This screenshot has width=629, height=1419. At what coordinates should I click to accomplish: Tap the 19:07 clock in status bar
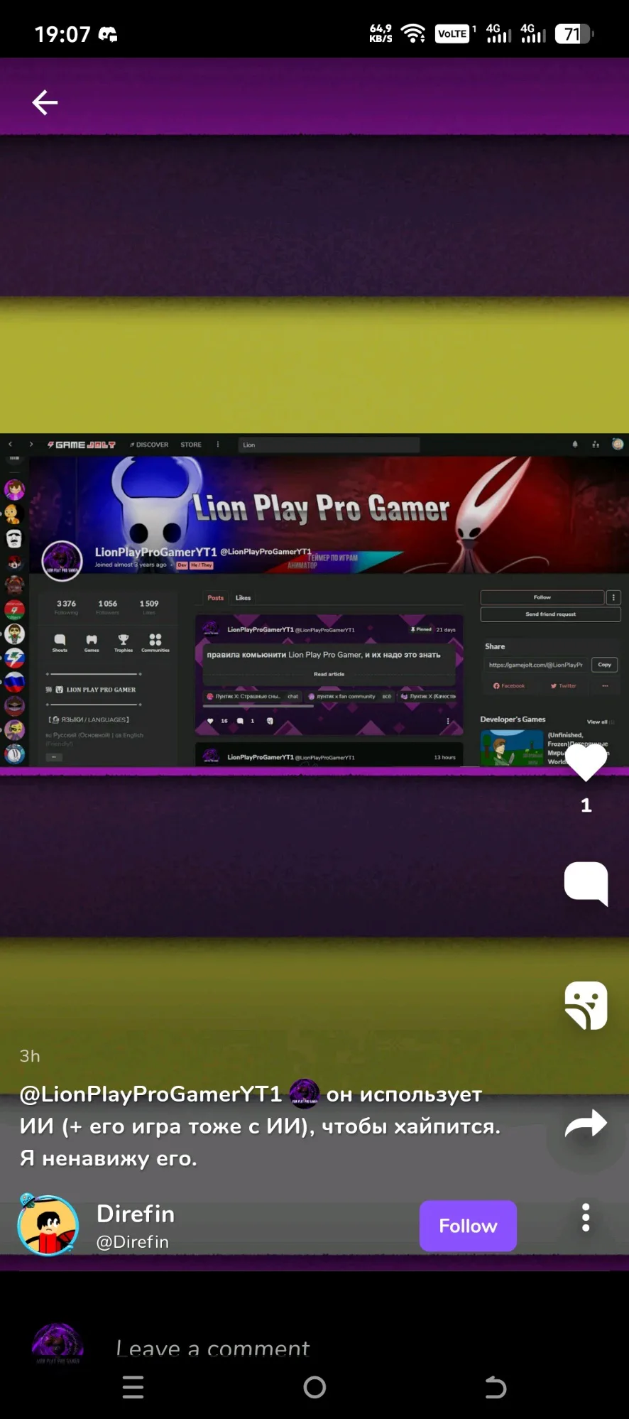(x=62, y=34)
